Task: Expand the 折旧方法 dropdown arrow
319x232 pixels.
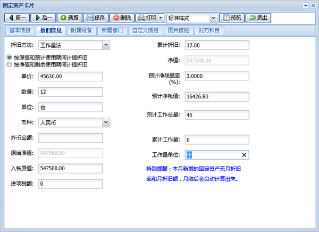Action: coord(106,45)
